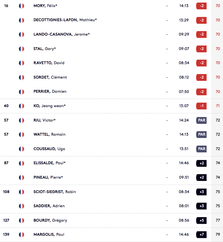Click total score 77 for BOURDY
The image size is (223, 242).
[x=218, y=220]
